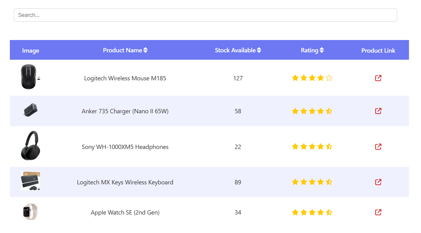
Task: Open product link for Sony WH-1000XM5 Headphones
Action: 378,147
